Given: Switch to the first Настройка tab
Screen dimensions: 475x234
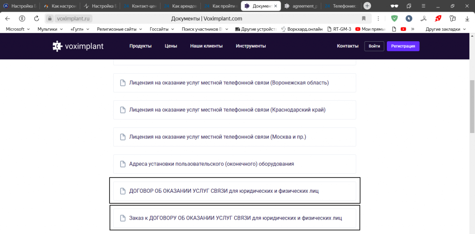Looking at the screenshot, I should pyautogui.click(x=20, y=6).
